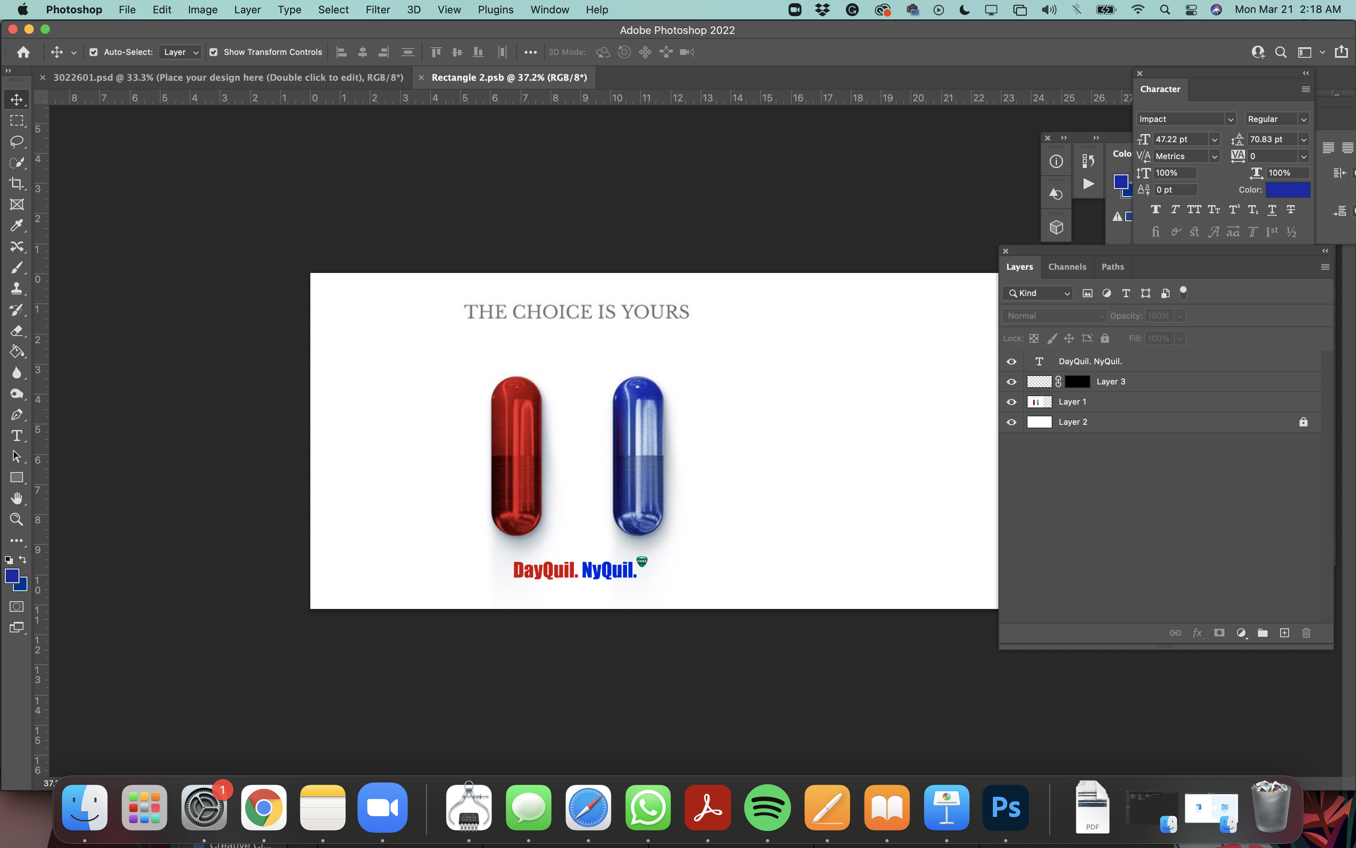Image resolution: width=1356 pixels, height=848 pixels.
Task: Open the Filter menu
Action: (378, 10)
